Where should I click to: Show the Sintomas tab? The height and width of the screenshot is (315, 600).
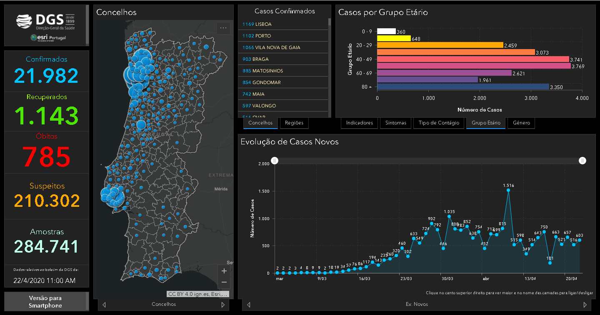396,123
